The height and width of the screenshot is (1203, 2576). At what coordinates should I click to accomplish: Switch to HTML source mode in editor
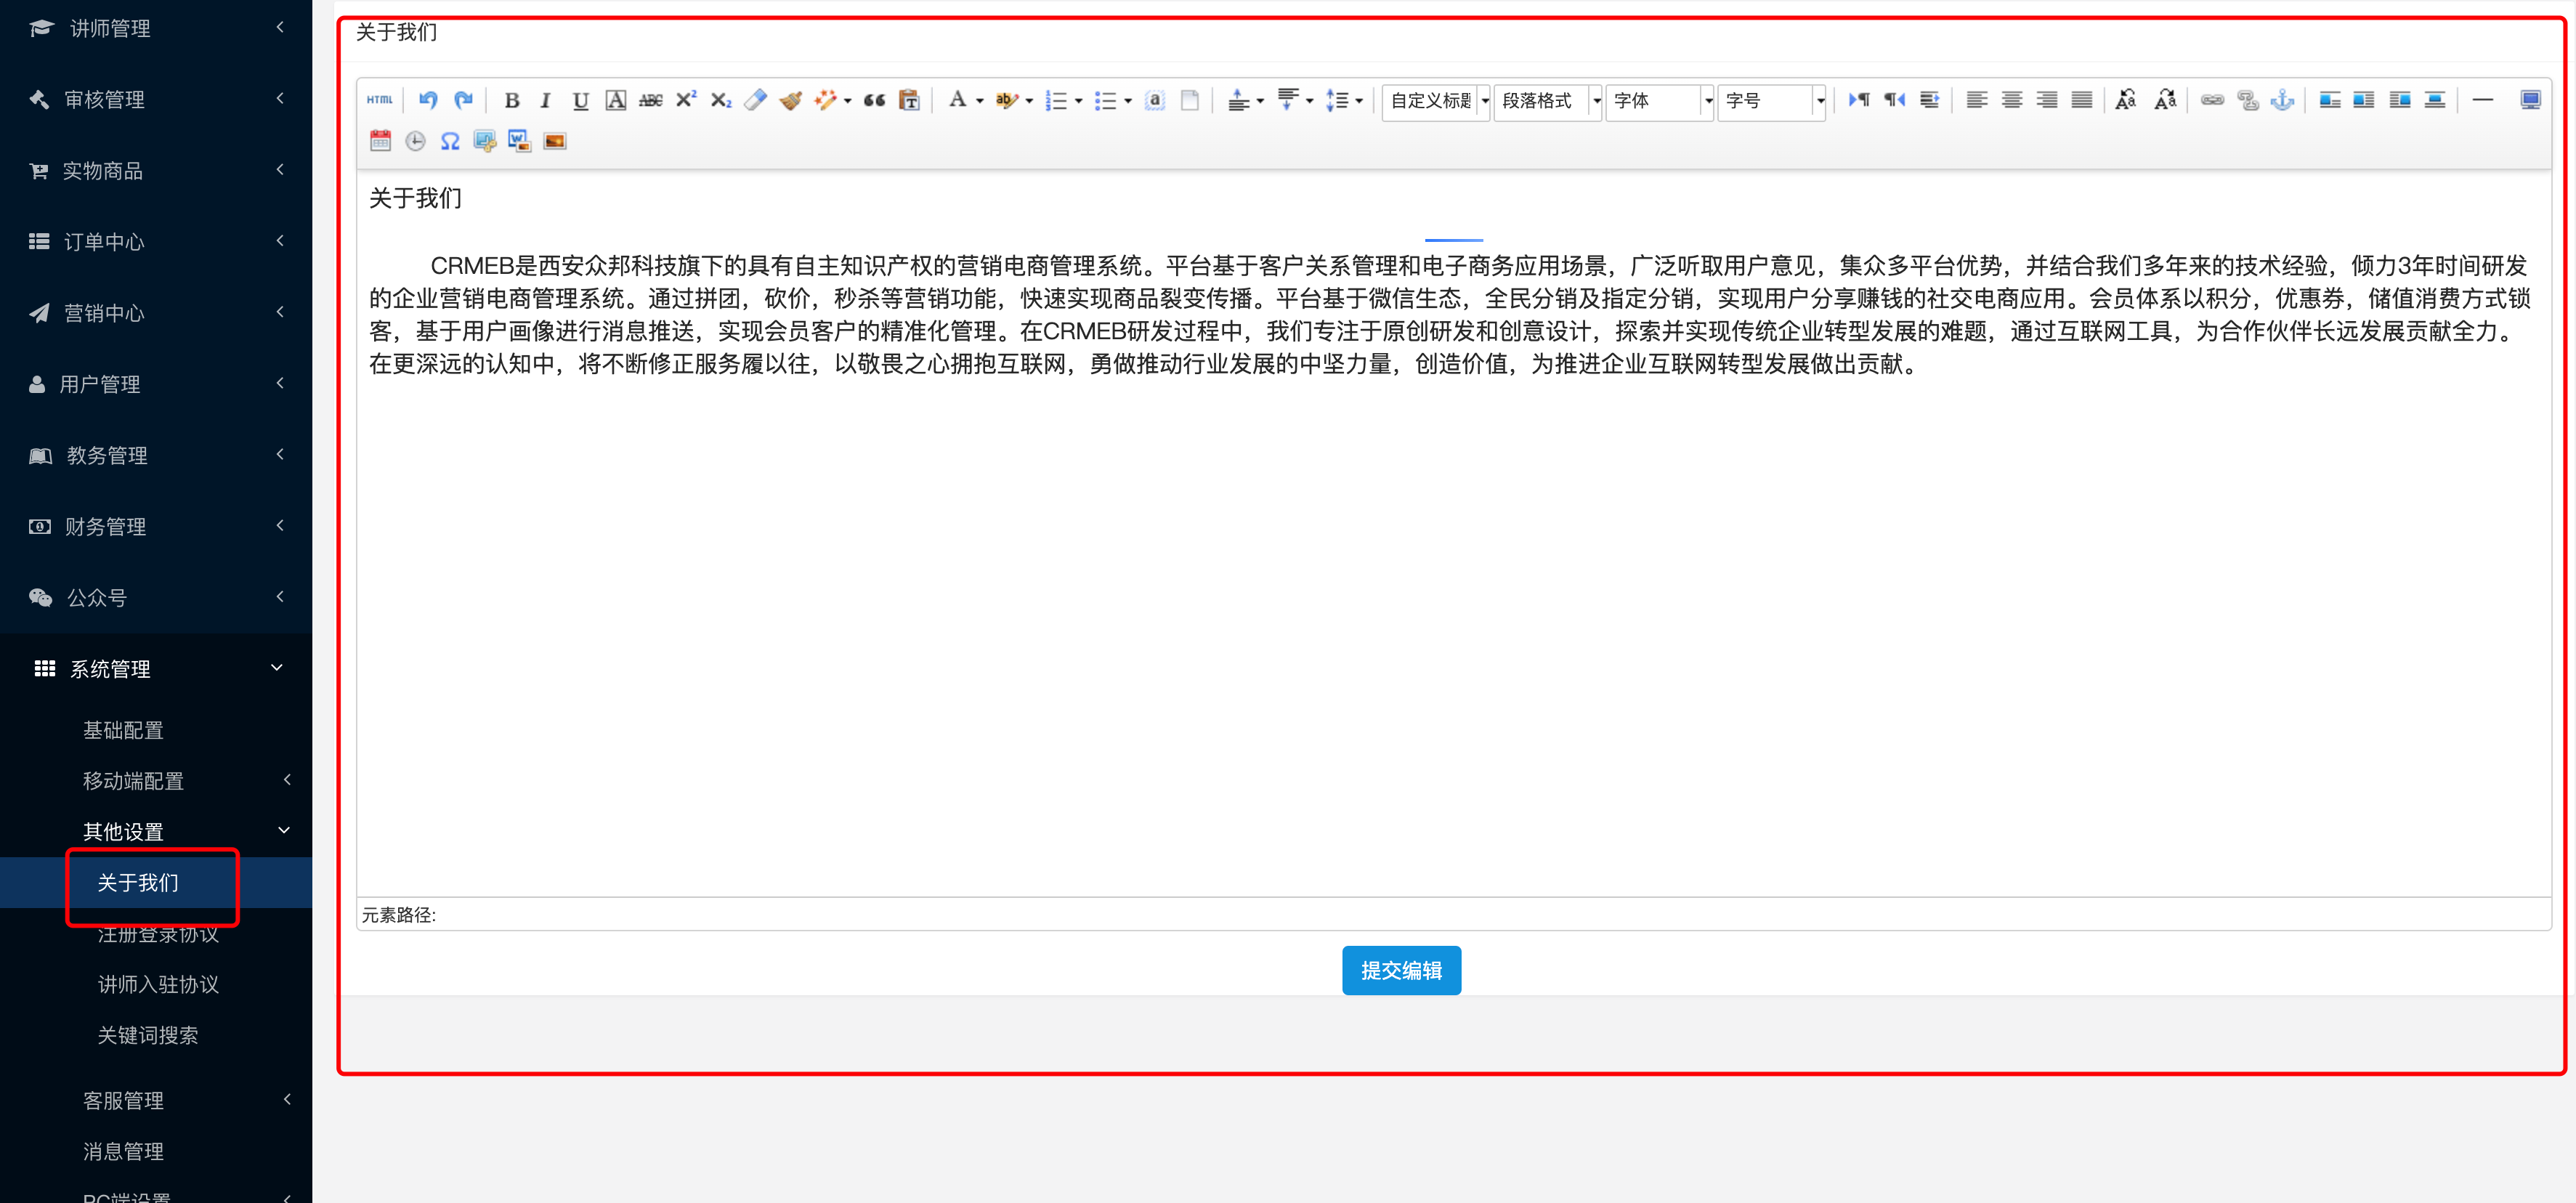coord(380,100)
